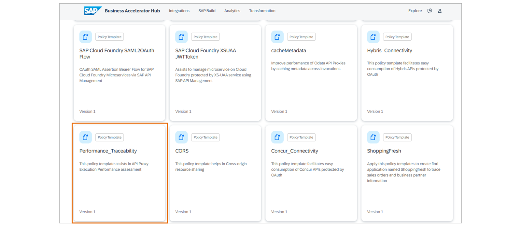
Task: Click Policy Template tag on Concur_Connectivity card
Action: coord(301,137)
